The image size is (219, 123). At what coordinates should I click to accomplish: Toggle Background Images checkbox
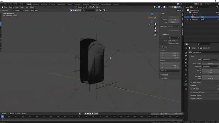(x=192, y=92)
